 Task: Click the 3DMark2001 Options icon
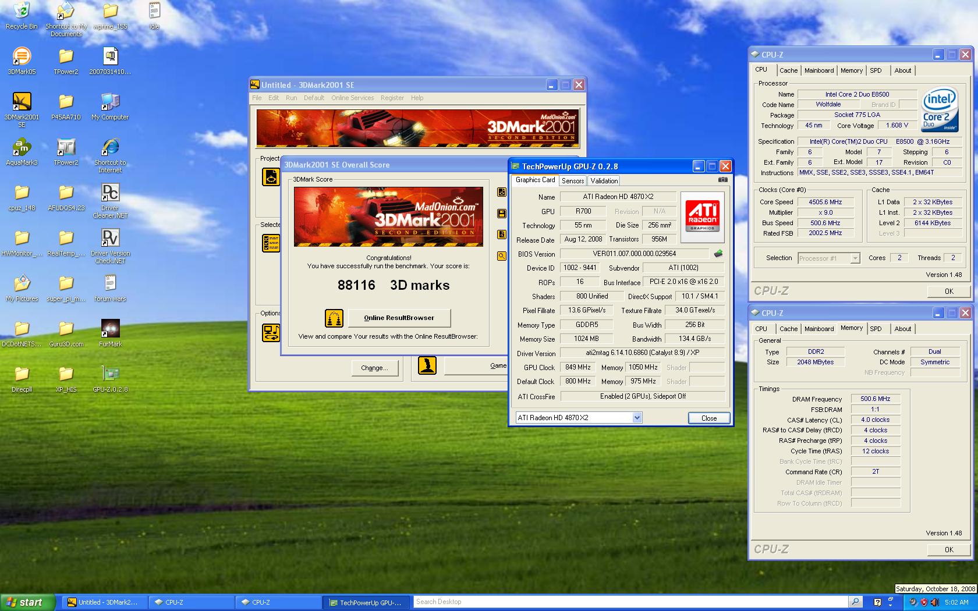271,332
